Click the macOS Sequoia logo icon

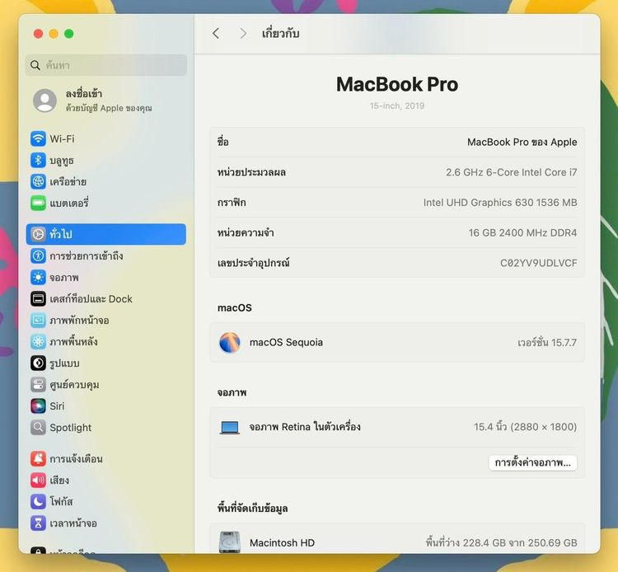[229, 342]
